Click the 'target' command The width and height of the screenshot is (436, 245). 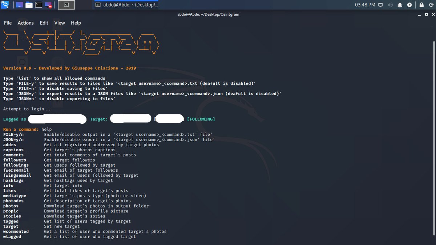(11, 226)
